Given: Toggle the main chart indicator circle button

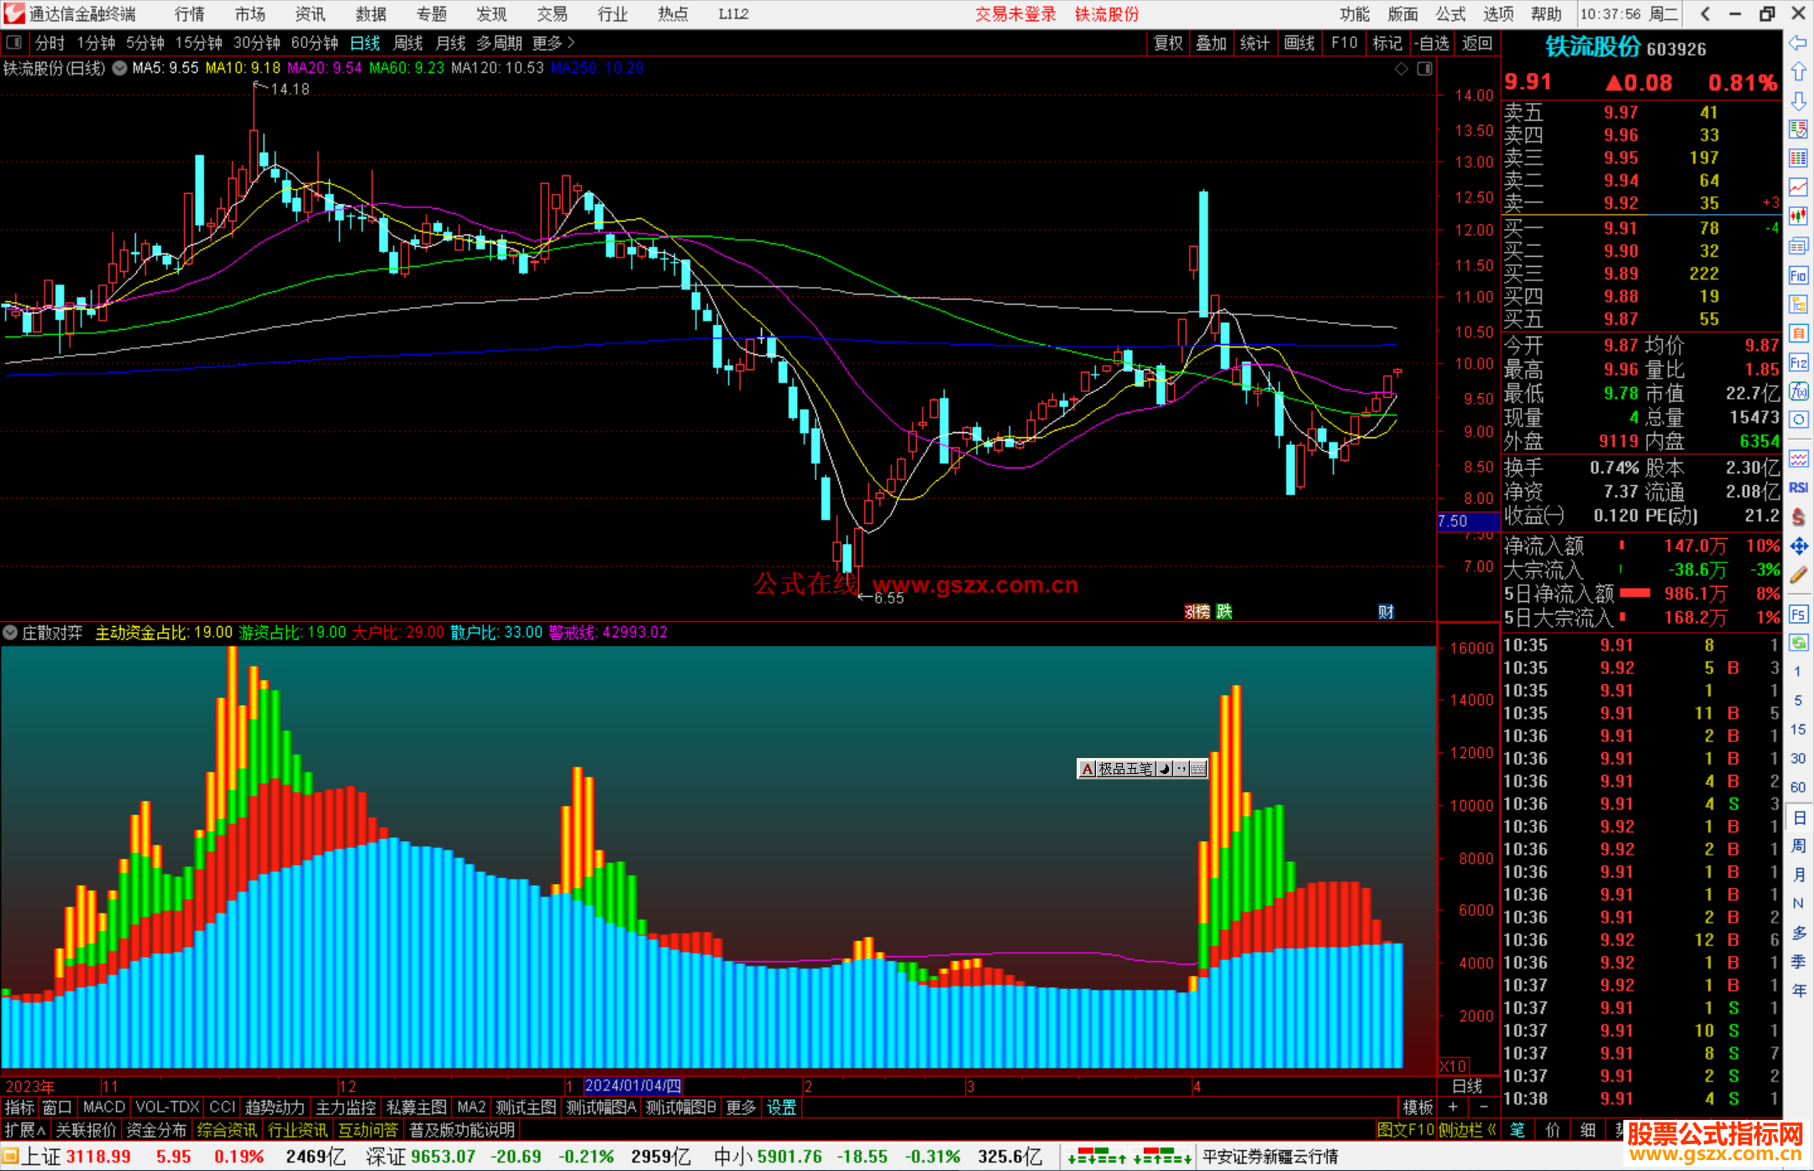Looking at the screenshot, I should coord(119,68).
